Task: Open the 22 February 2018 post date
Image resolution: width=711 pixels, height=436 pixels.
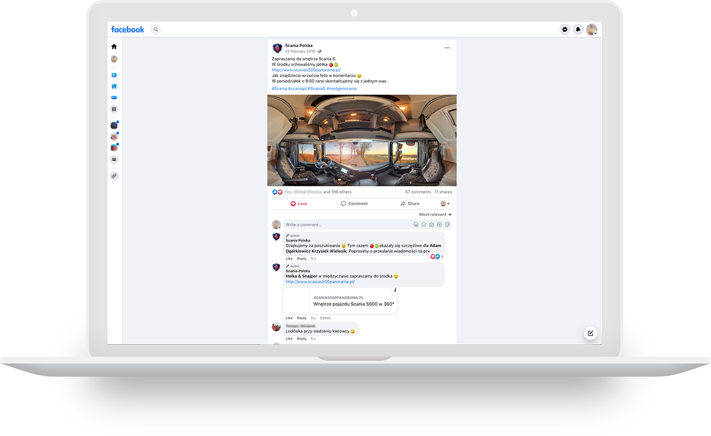Action: (300, 51)
